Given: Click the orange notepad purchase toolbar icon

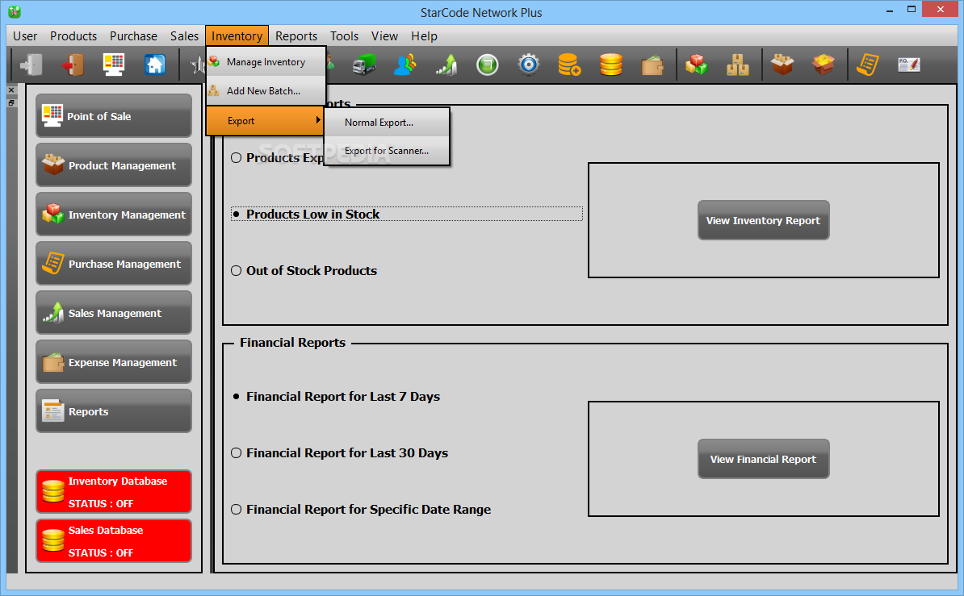Looking at the screenshot, I should click(867, 65).
